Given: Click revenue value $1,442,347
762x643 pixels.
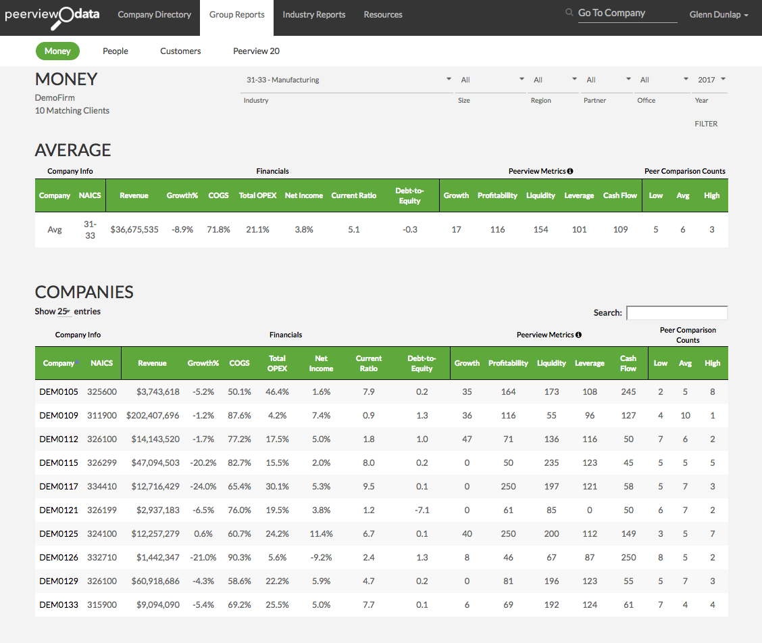Looking at the screenshot, I should (x=158, y=557).
